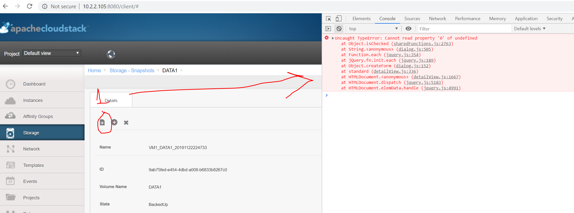Click the Network nodes icon
The width and height of the screenshot is (574, 213).
pos(11,149)
